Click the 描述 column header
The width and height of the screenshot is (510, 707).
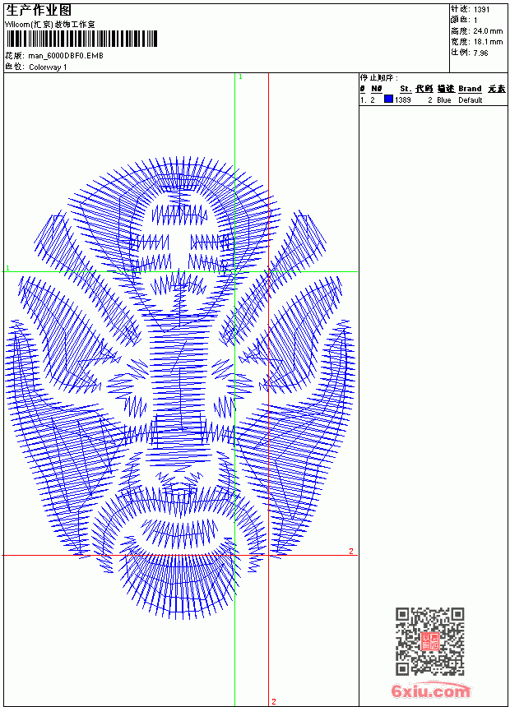coord(446,89)
